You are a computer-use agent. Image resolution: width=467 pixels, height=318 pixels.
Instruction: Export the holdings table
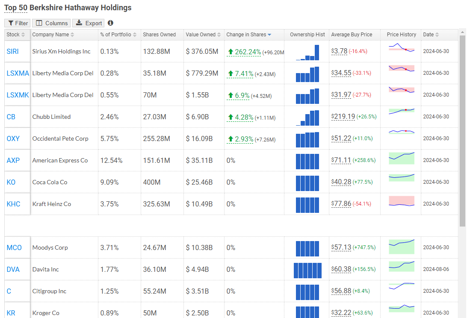click(x=89, y=23)
